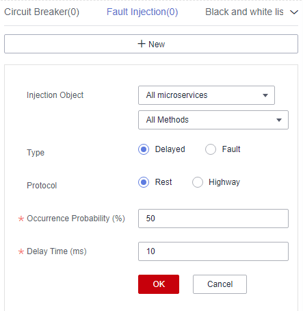Focus the Delay Time (ms) field
The height and width of the screenshot is (311, 303).
point(213,251)
